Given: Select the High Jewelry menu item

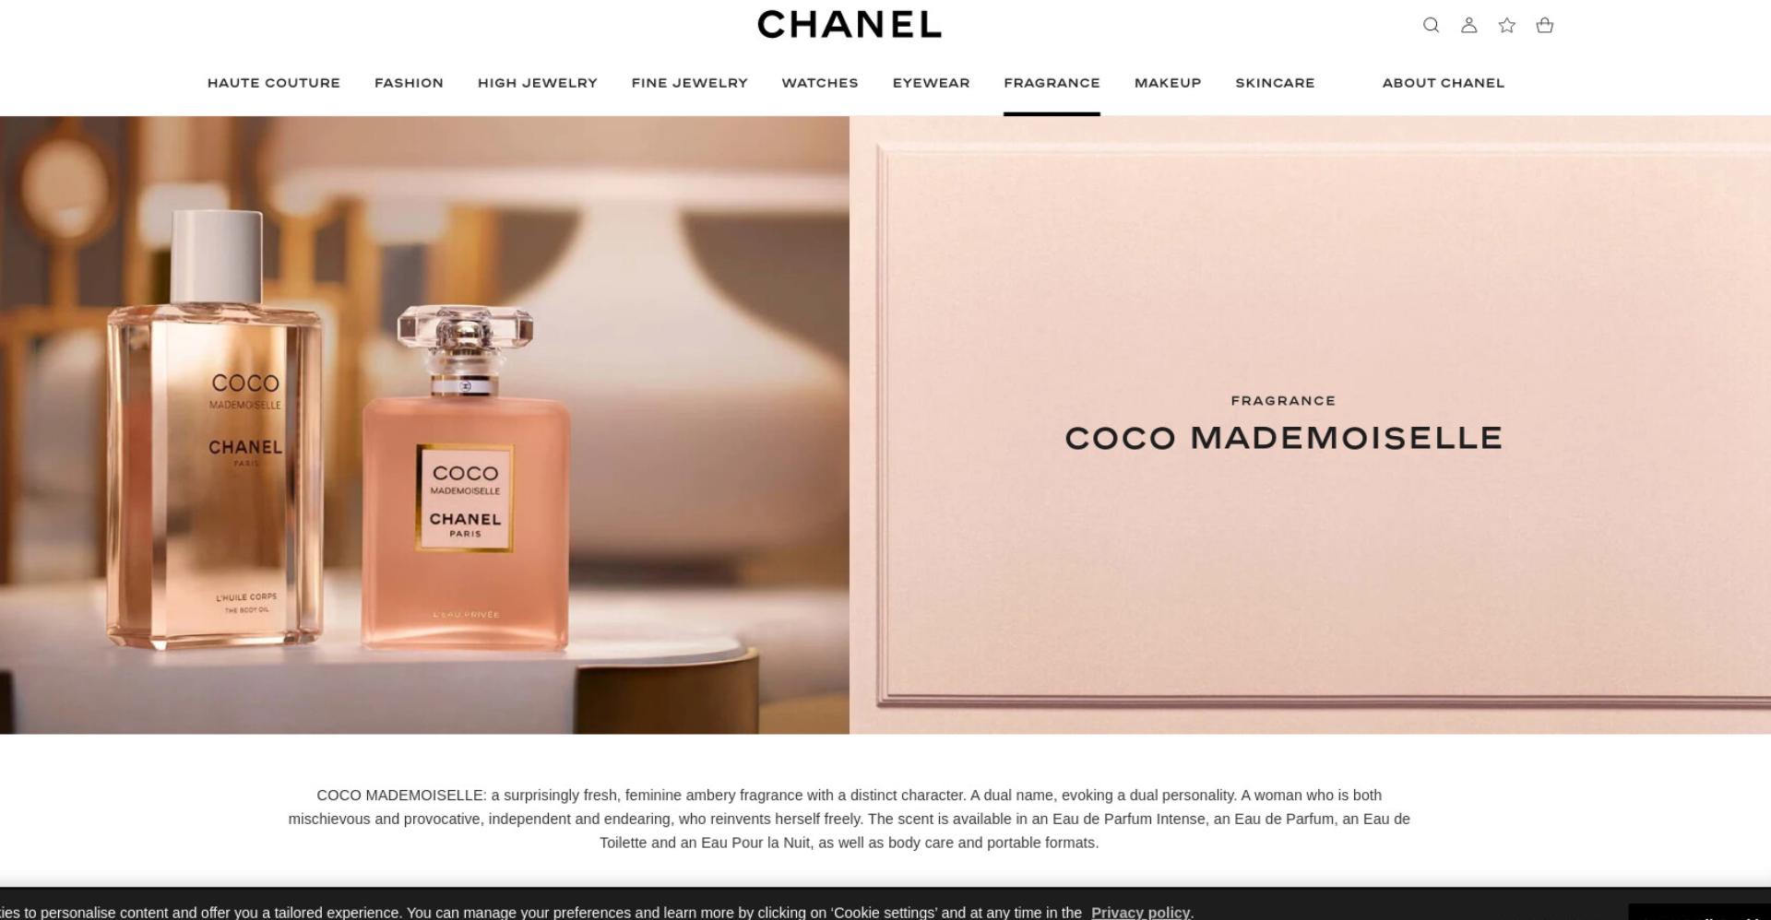Looking at the screenshot, I should pyautogui.click(x=538, y=83).
